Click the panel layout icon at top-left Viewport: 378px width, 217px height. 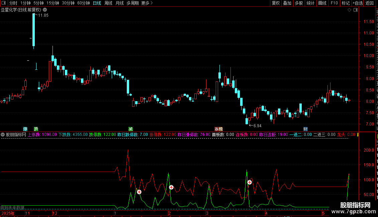[4, 3]
